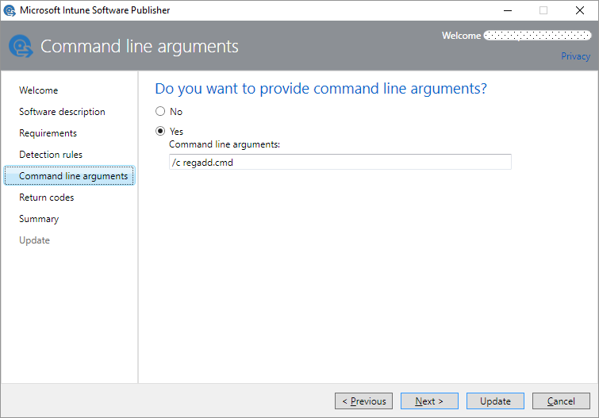Click the Command line arguments text field
599x418 pixels.
pyautogui.click(x=340, y=162)
